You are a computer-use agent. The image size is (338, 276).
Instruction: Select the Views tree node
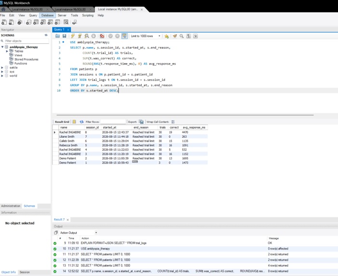point(18,55)
